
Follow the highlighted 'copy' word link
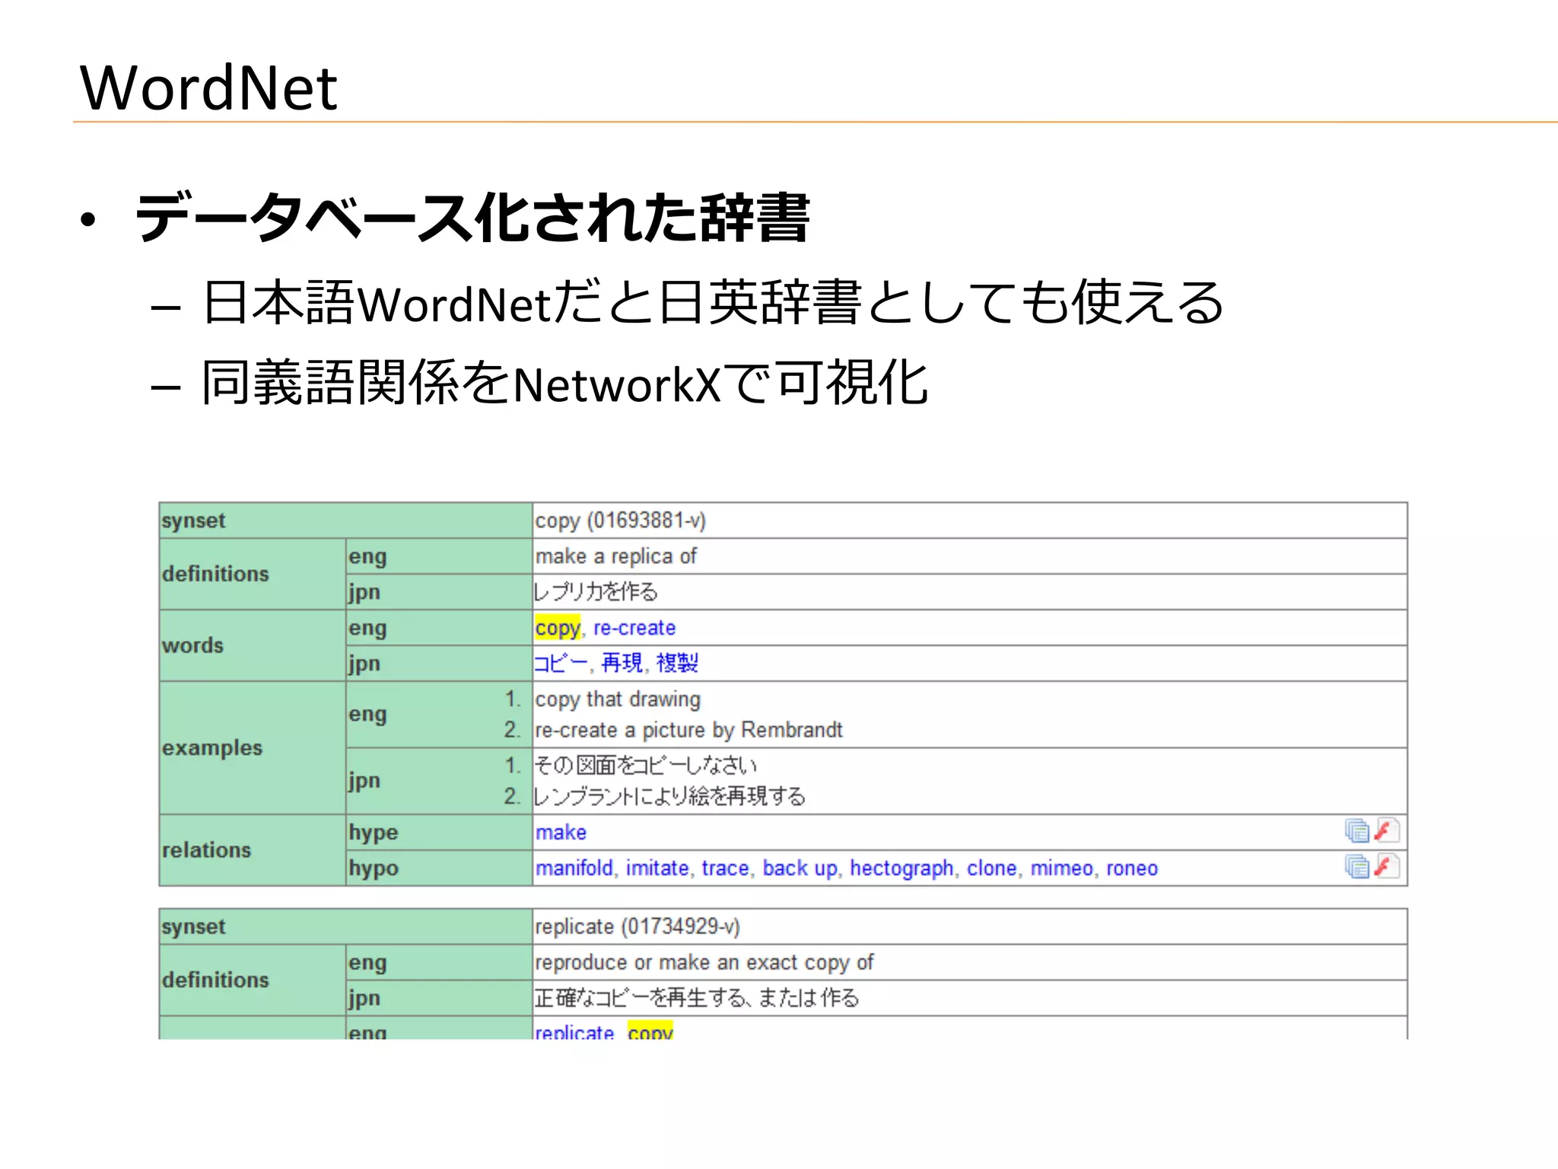point(557,629)
